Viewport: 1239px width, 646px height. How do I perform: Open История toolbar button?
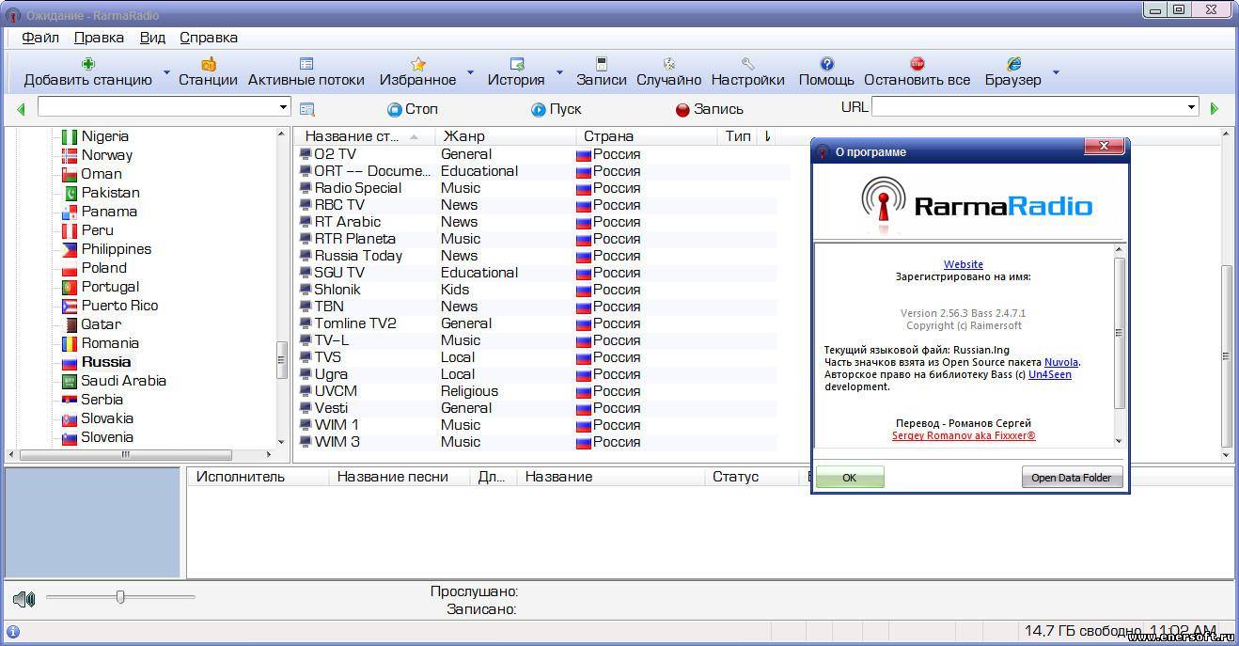[516, 72]
